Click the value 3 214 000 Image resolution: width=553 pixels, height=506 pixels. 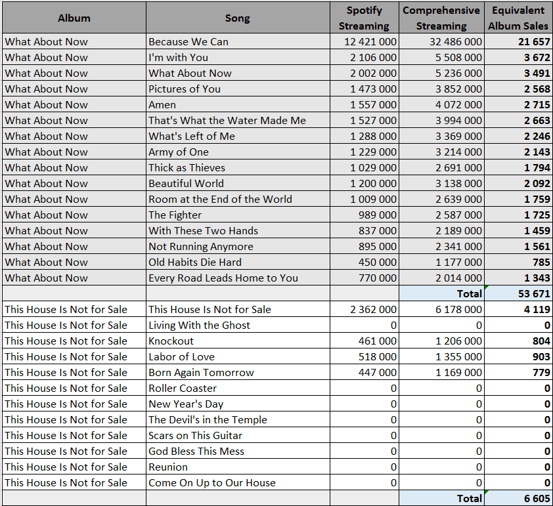click(441, 152)
